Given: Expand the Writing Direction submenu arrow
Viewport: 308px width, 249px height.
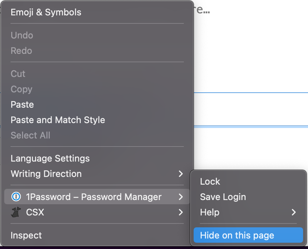Looking at the screenshot, I should 181,174.
